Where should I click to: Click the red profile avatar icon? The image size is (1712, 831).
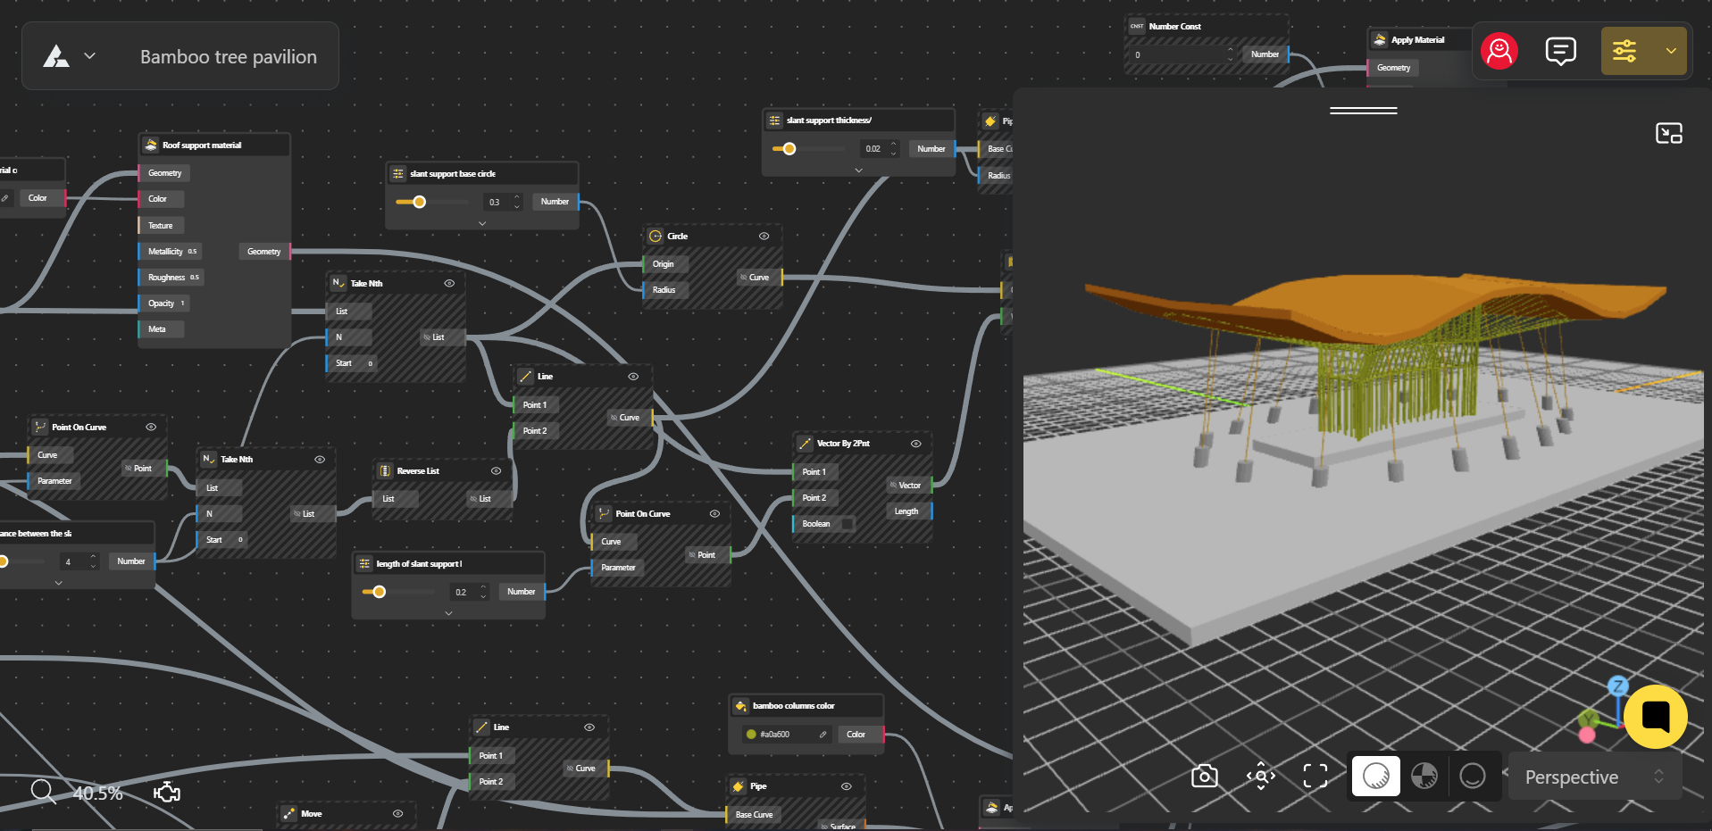click(x=1499, y=51)
